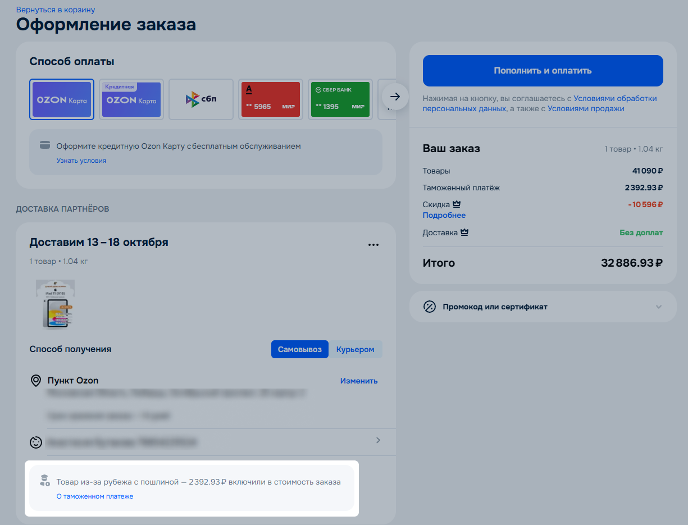Click the Пополнить и оплатить button
The width and height of the screenshot is (688, 525).
pos(543,71)
